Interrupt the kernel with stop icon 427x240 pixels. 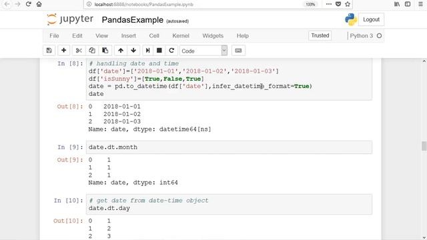(x=159, y=51)
